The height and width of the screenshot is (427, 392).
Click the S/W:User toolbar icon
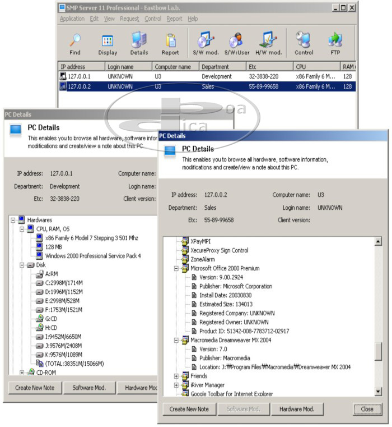pyautogui.click(x=236, y=41)
